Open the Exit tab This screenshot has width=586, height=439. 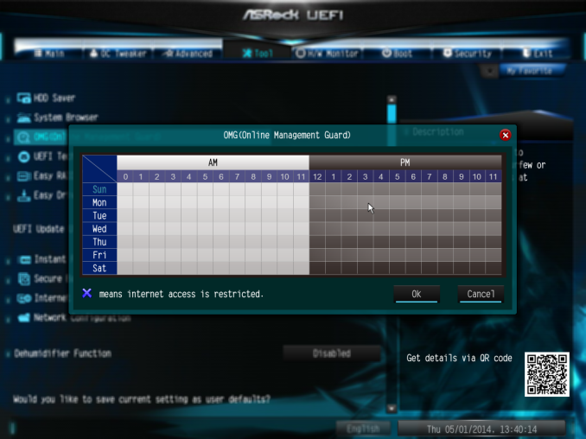tap(538, 54)
